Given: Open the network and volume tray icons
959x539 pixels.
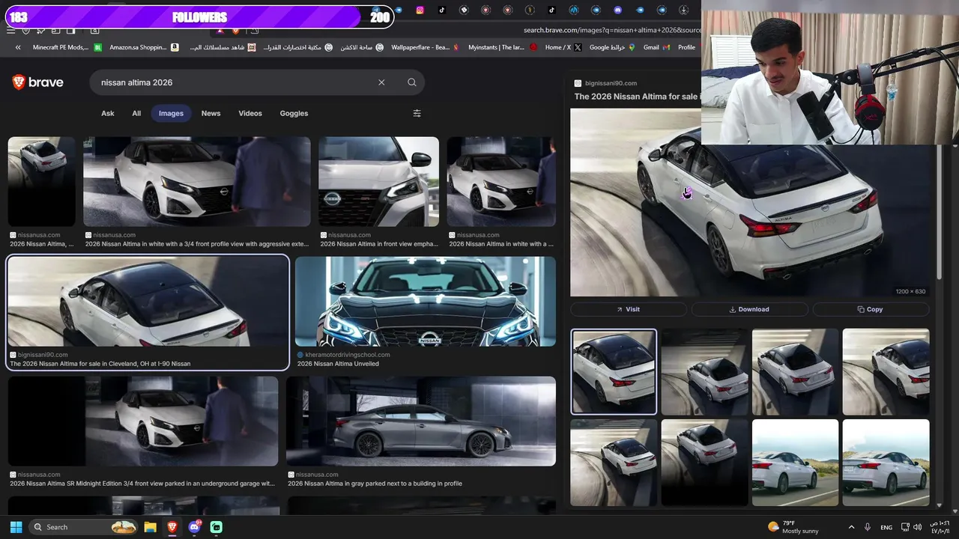Looking at the screenshot, I should pos(911,527).
